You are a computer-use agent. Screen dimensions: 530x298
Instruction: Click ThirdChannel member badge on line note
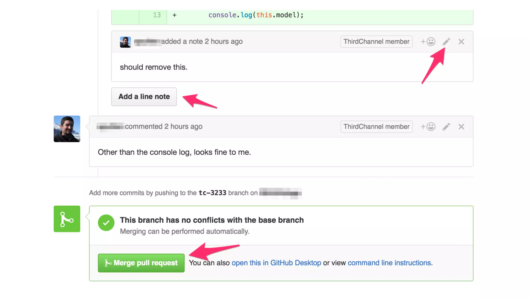[x=376, y=42]
